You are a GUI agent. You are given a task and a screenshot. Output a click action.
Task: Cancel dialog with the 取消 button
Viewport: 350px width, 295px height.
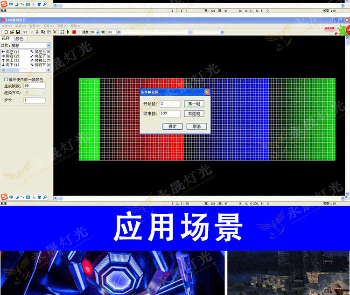196,126
